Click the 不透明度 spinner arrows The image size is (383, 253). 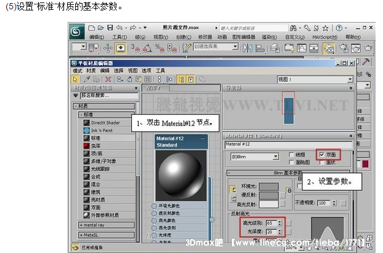tap(334, 203)
